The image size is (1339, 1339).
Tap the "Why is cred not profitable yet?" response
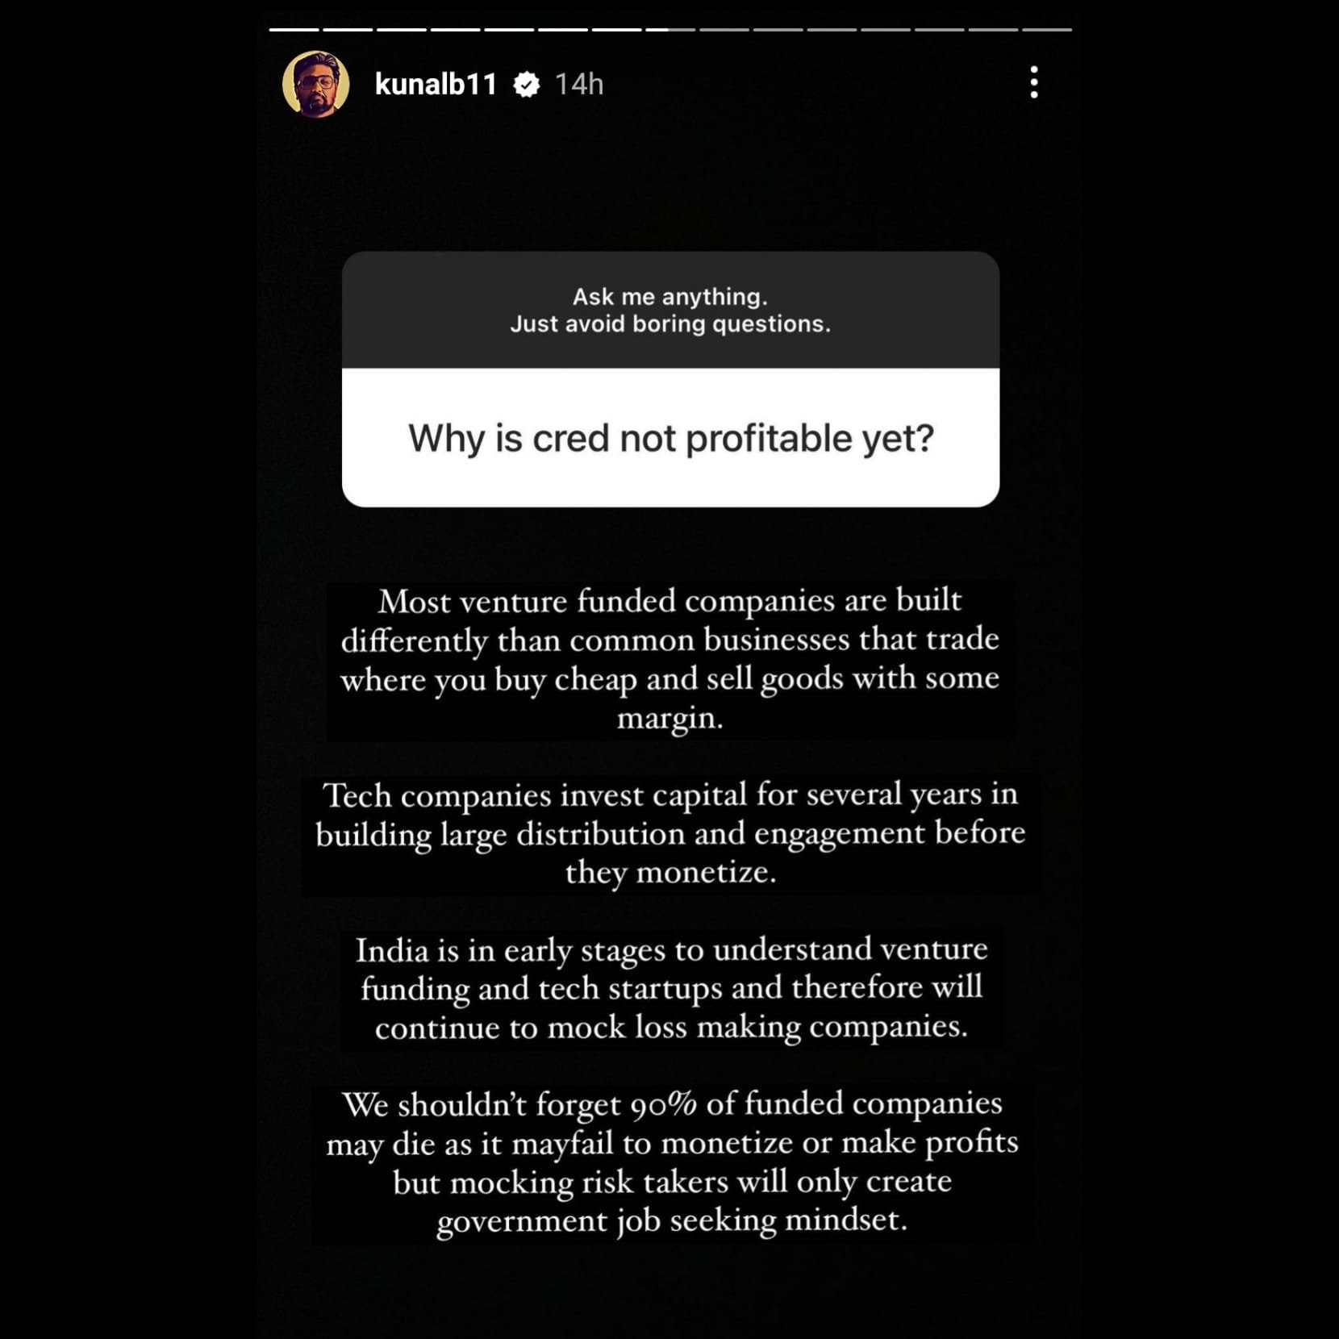coord(670,438)
